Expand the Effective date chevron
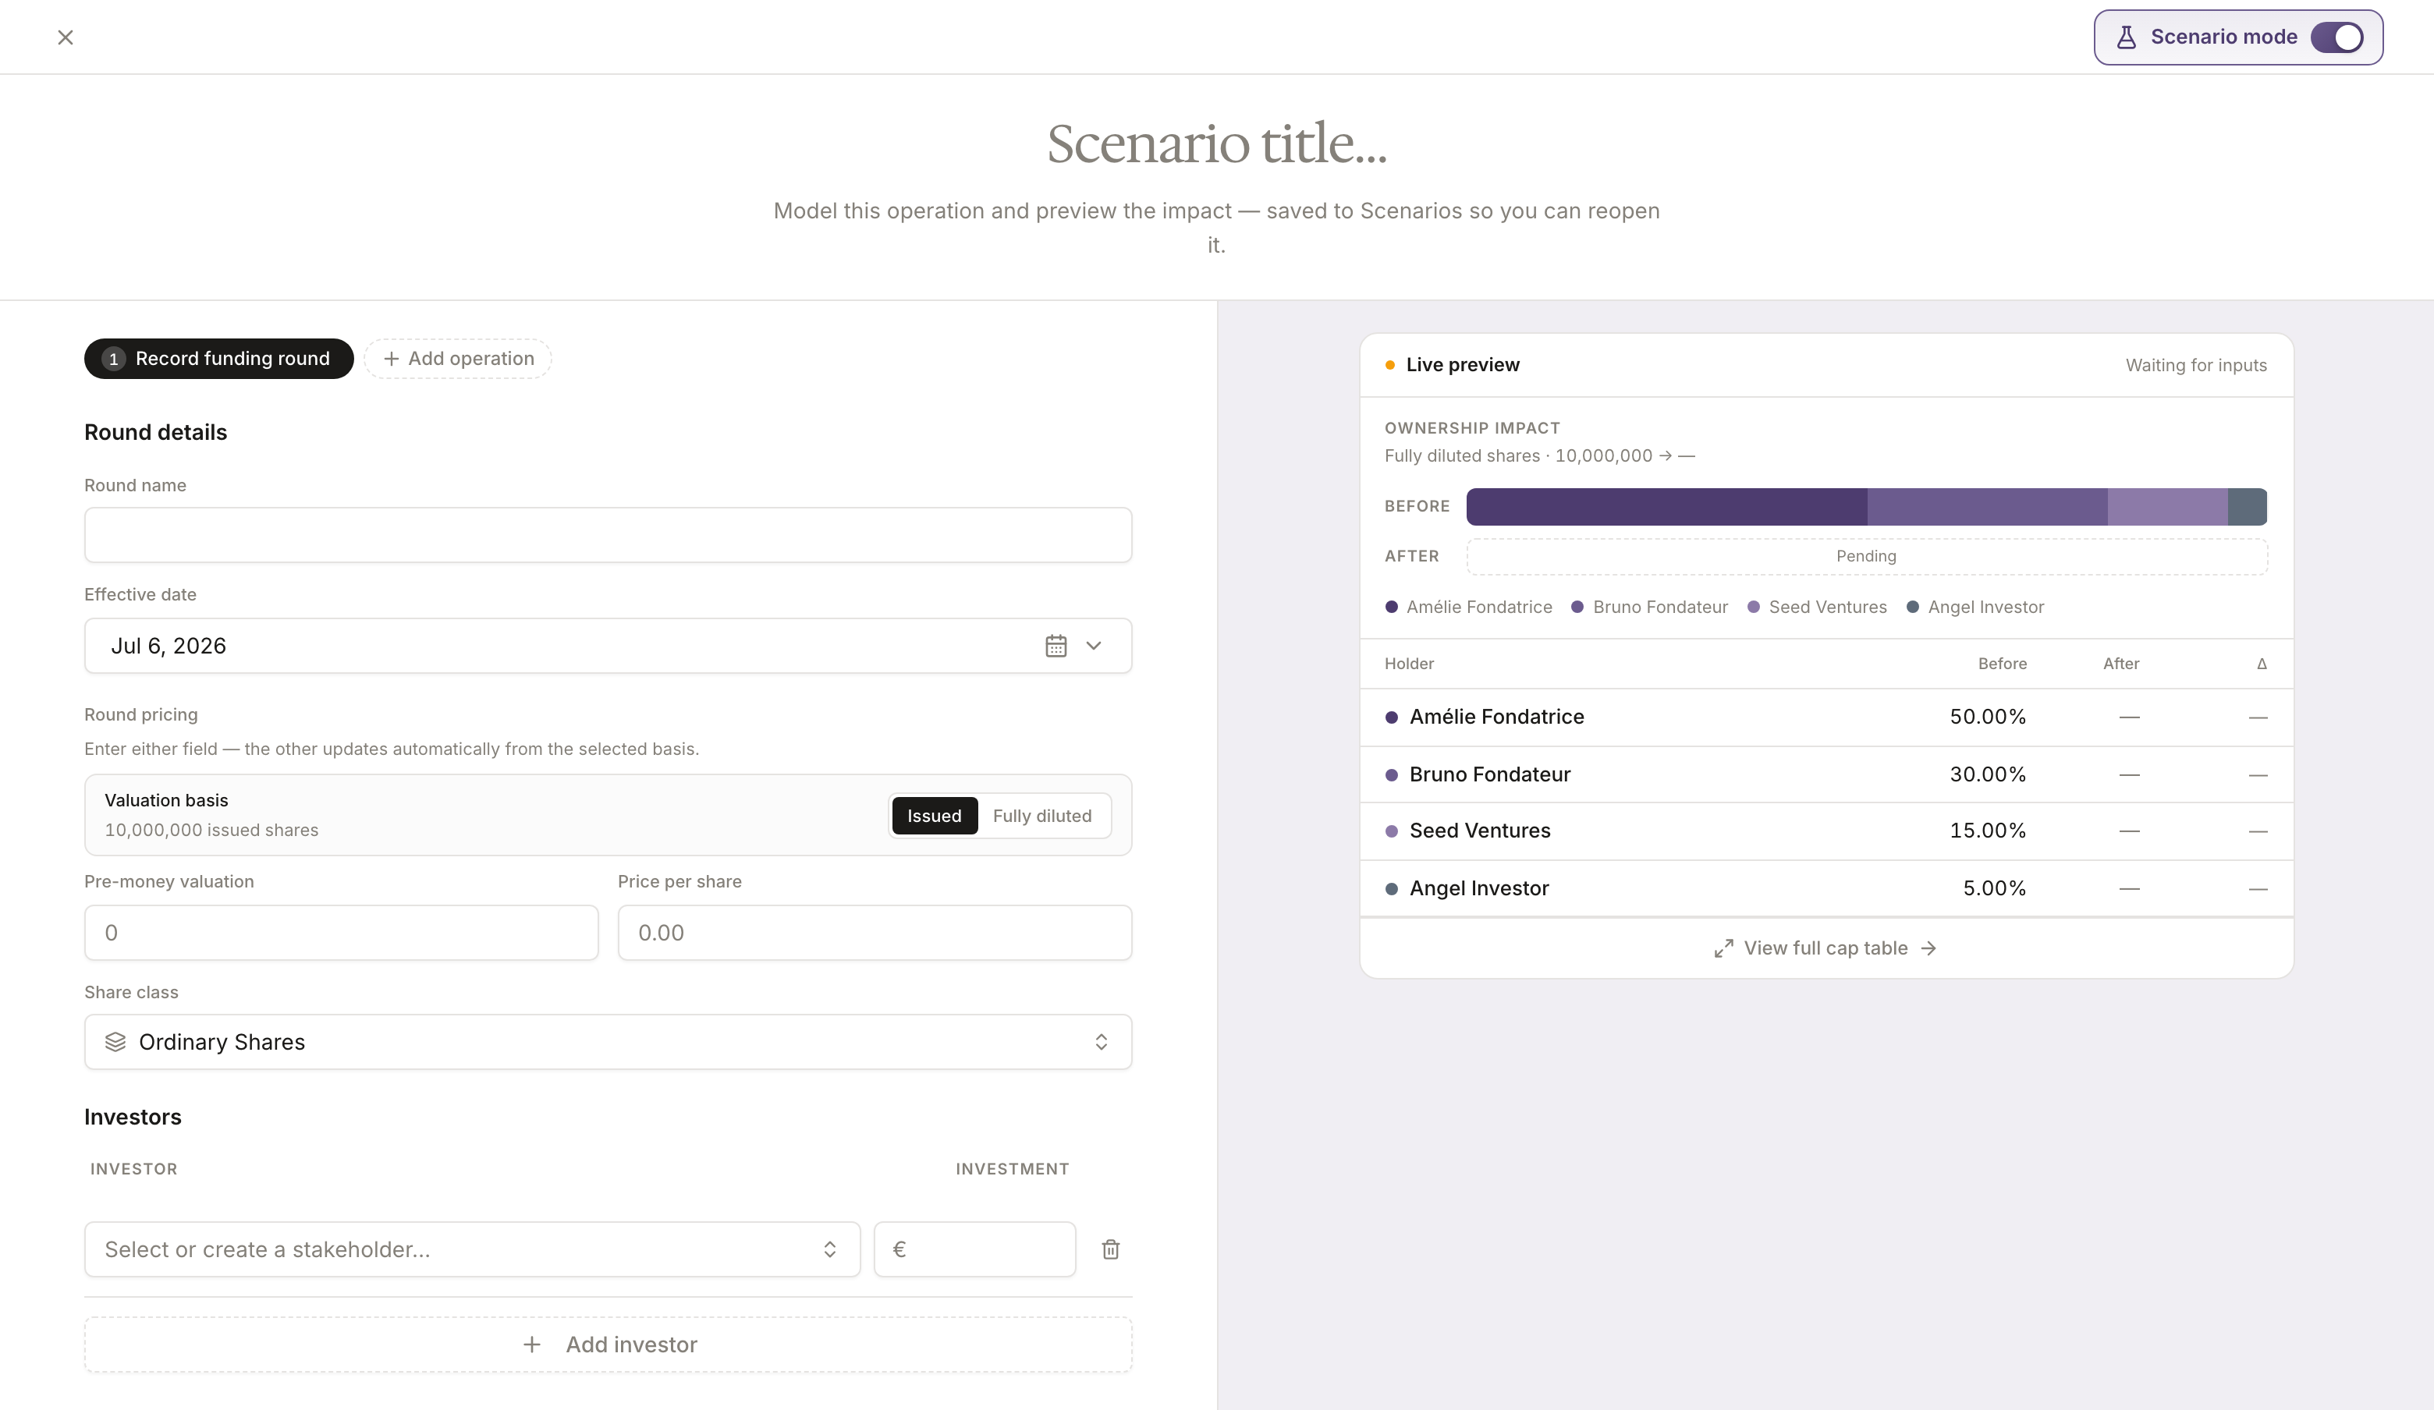Image resolution: width=2434 pixels, height=1410 pixels. point(1094,646)
